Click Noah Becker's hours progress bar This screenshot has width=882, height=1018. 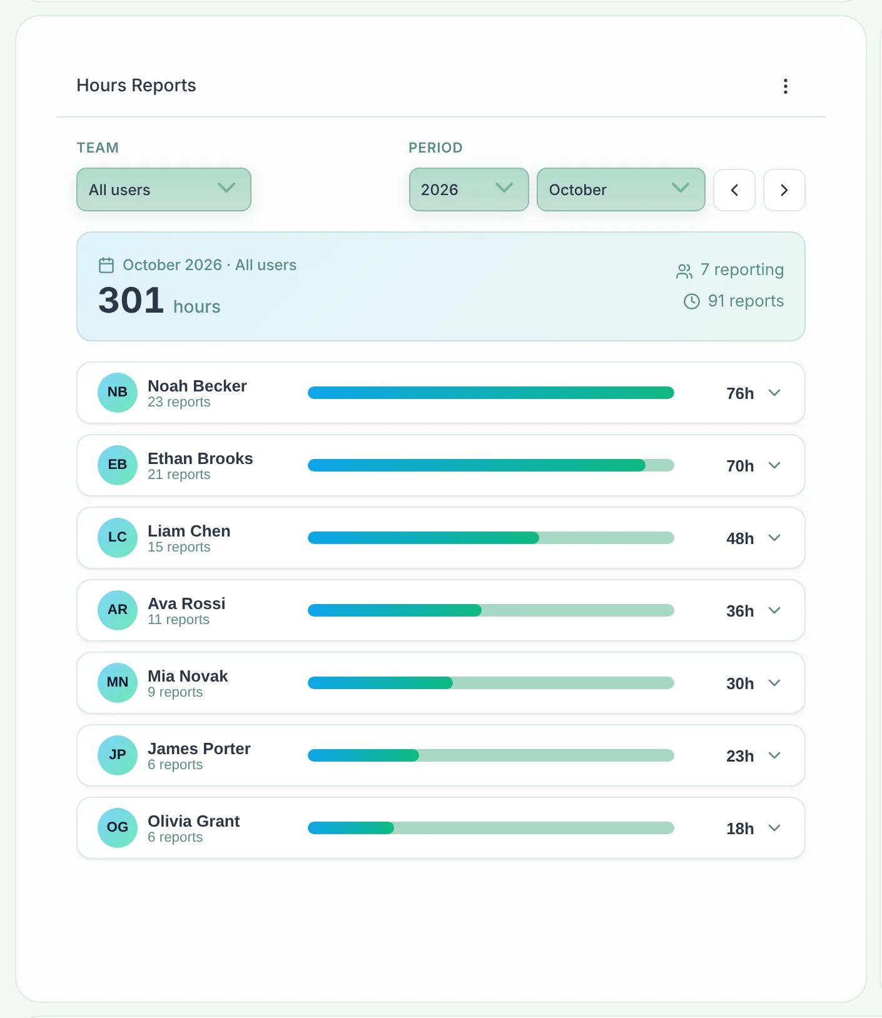pyautogui.click(x=491, y=393)
